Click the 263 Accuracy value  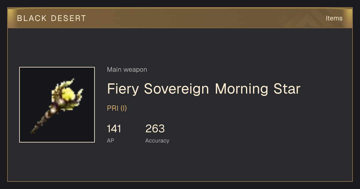(155, 129)
